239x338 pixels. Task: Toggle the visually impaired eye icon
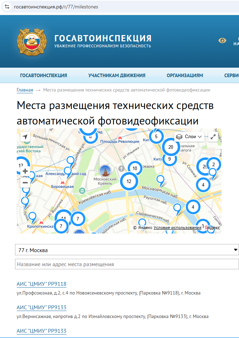click(223, 41)
